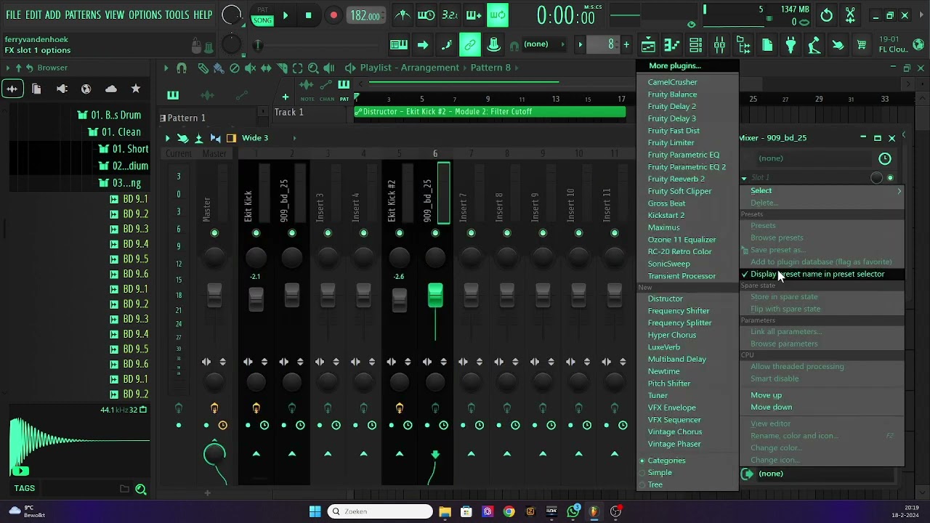Open the playlist view icon in toolbar
The height and width of the screenshot is (523, 930).
[x=648, y=45]
